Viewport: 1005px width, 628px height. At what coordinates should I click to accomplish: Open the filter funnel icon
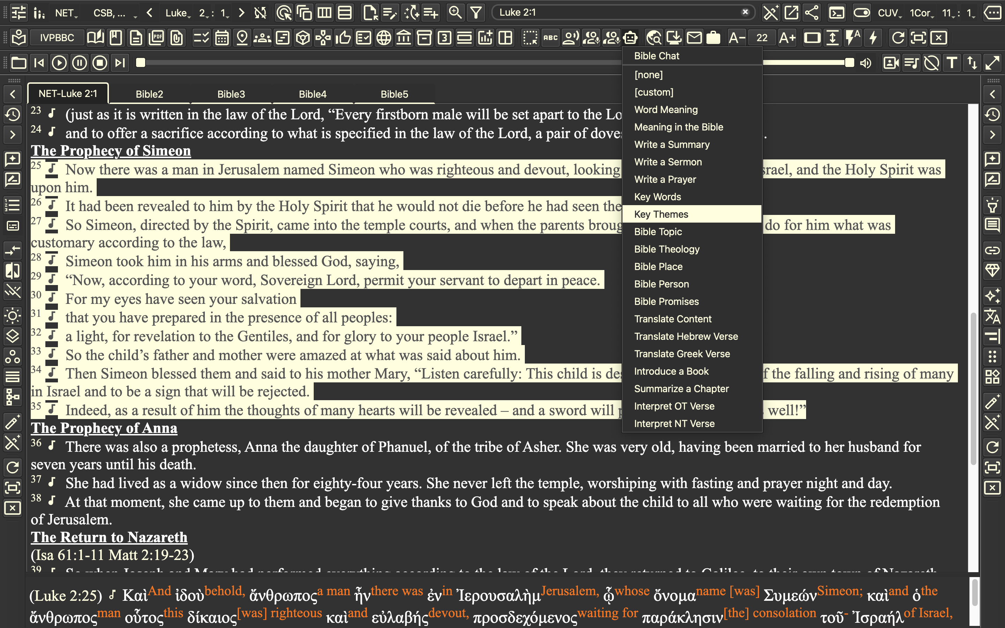point(476,13)
